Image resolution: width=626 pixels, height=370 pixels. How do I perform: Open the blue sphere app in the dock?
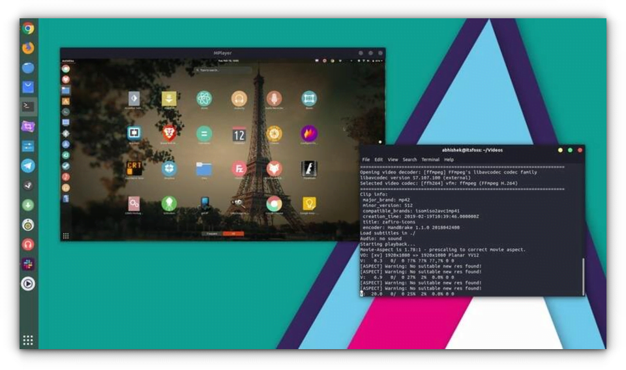(x=28, y=67)
